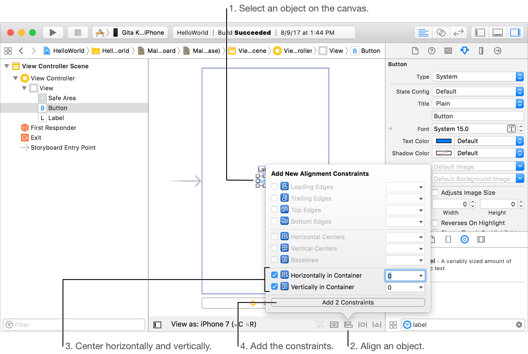This screenshot has height=354, width=528.
Task: Select Safe Area in the outline
Action: [x=62, y=98]
